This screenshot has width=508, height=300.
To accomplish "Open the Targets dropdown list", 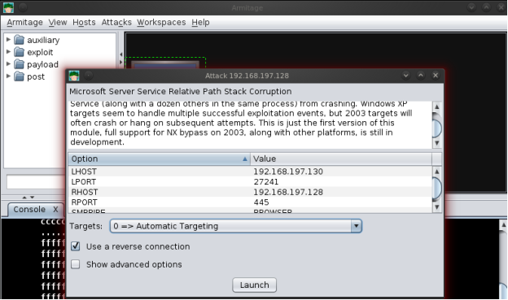I will [x=356, y=226].
